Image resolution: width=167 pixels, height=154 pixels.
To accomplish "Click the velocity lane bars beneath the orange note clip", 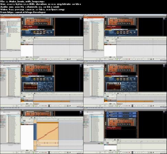I will tap(48, 143).
